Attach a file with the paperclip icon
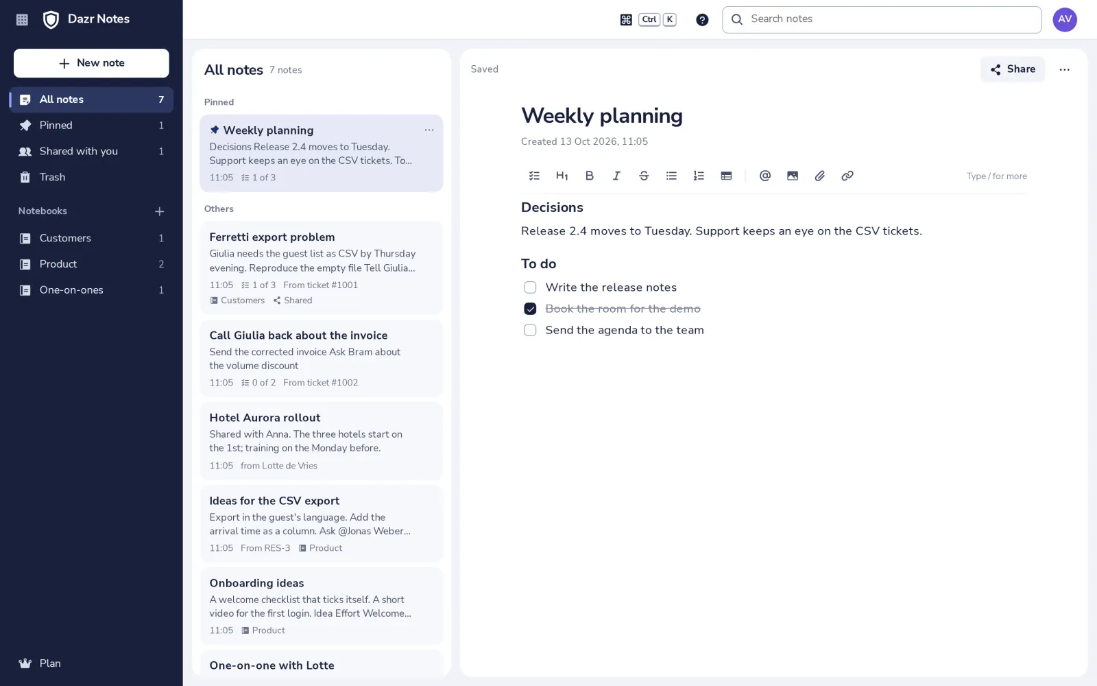Screen dimensions: 1097x686 pyautogui.click(x=820, y=176)
